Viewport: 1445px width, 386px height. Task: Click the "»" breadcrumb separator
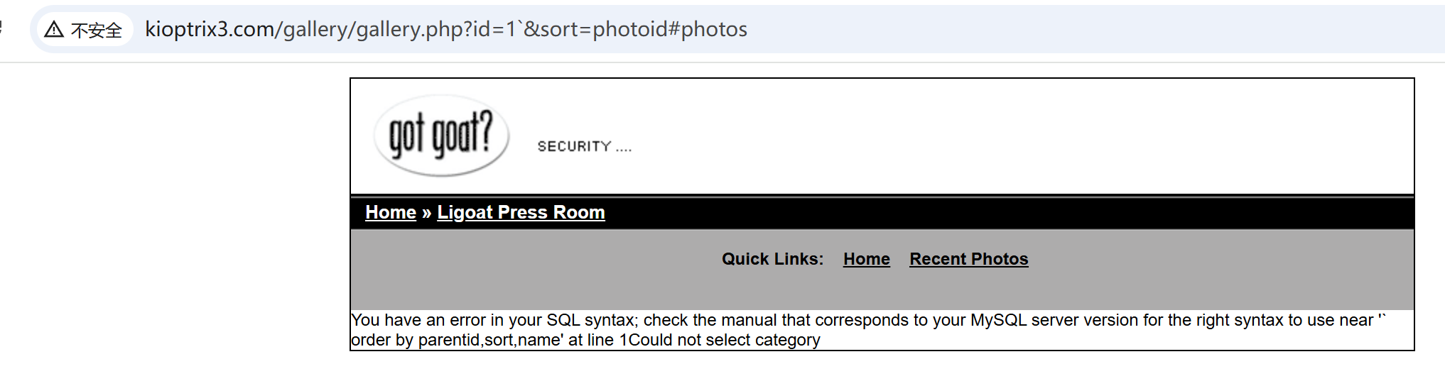pyautogui.click(x=426, y=212)
